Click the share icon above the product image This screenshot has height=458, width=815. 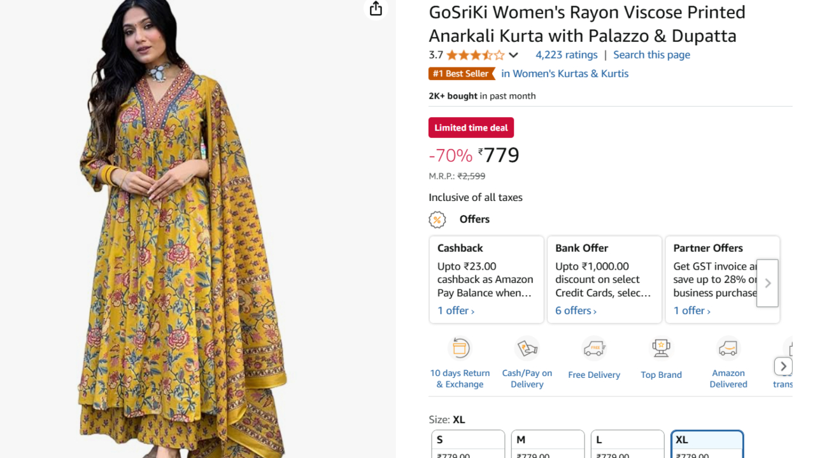[x=376, y=10]
